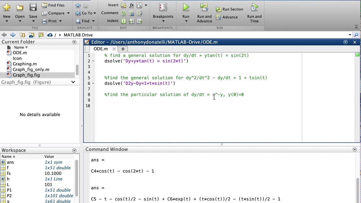
Task: Expand Print dropdown arrow
Action: pos(60,21)
